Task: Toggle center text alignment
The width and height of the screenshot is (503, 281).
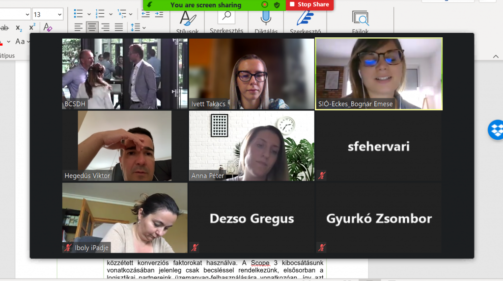Action: tap(92, 27)
